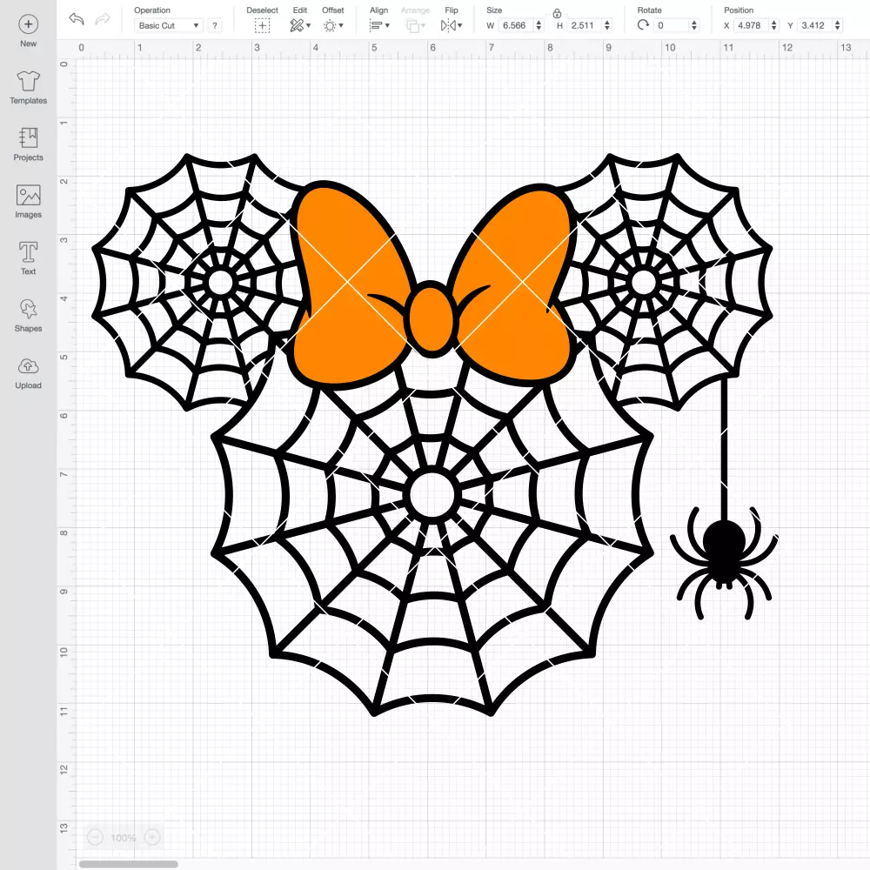Open the Shapes panel

(29, 316)
